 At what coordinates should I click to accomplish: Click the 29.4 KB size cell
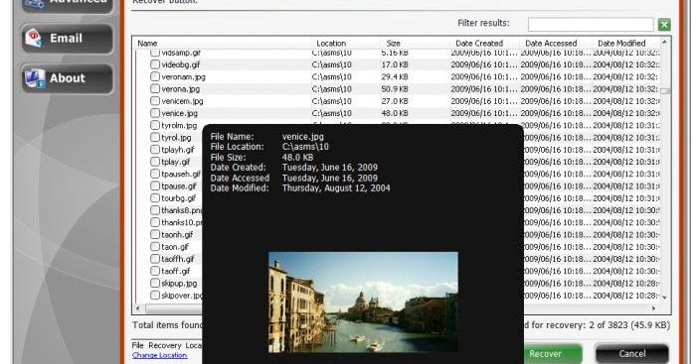click(x=395, y=76)
